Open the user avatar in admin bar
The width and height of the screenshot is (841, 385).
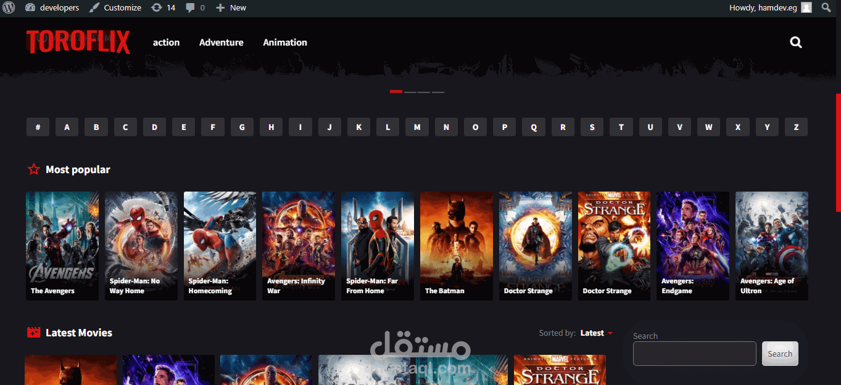806,7
